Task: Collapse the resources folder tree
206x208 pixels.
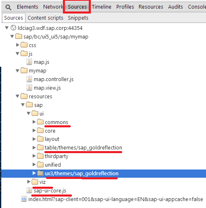Action: click(17, 96)
